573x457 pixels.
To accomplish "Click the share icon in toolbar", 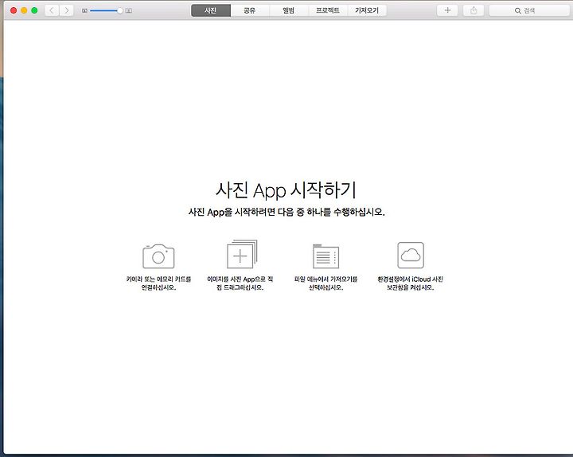I will coord(474,10).
